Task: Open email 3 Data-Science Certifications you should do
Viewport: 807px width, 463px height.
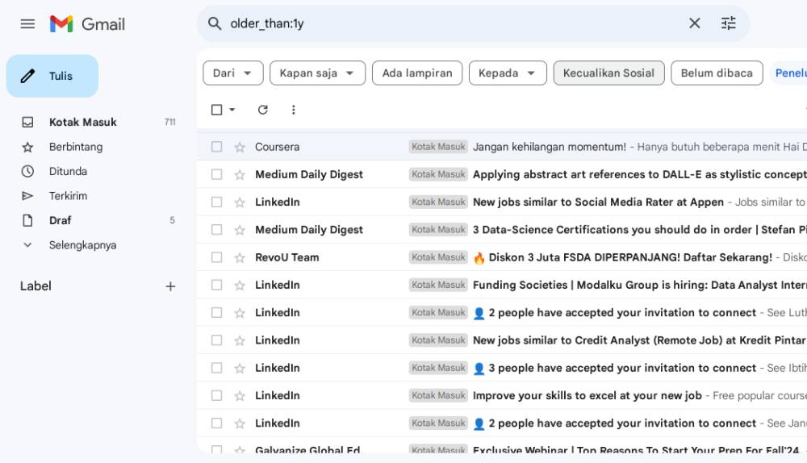Action: (502, 229)
